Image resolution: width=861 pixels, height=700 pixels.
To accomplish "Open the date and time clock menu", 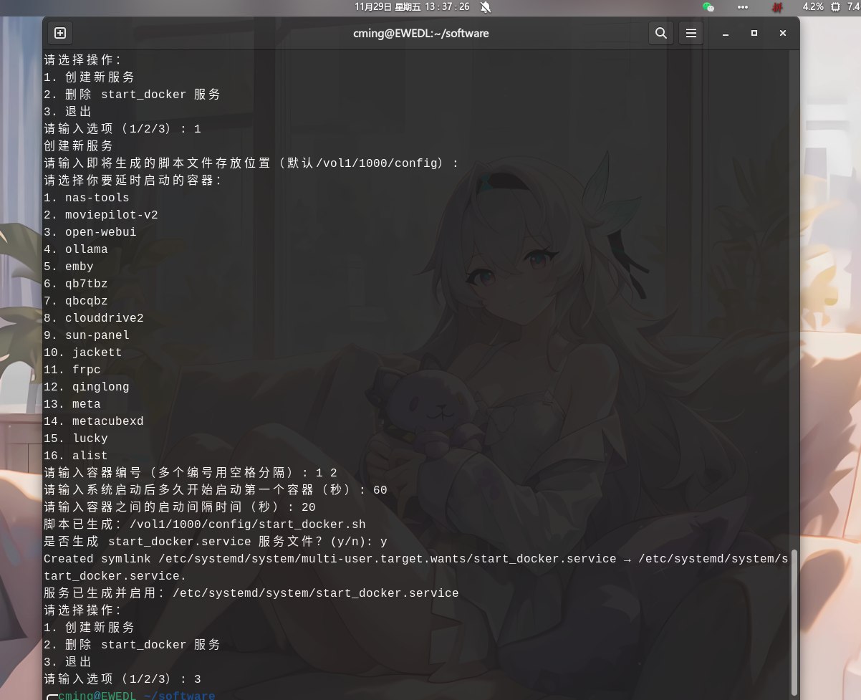I will pos(412,6).
